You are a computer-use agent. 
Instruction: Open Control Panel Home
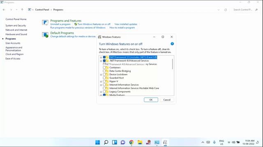click(16, 19)
